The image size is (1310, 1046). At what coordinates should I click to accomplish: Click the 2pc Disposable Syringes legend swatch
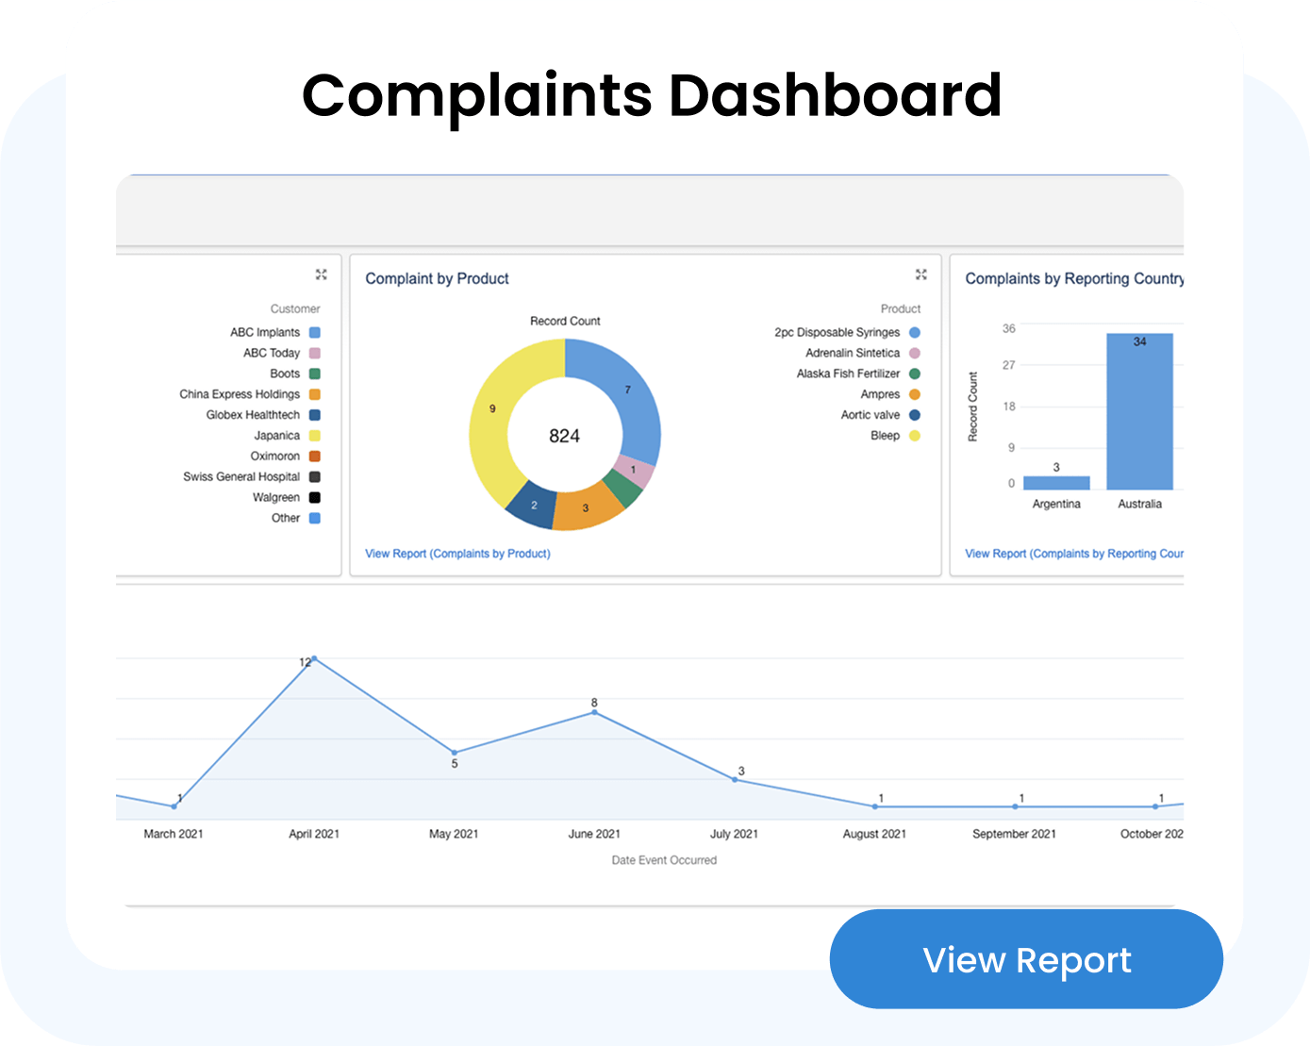(914, 332)
